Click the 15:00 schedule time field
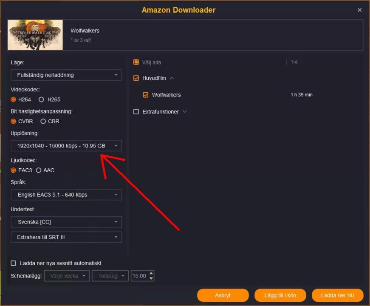 [x=139, y=276]
